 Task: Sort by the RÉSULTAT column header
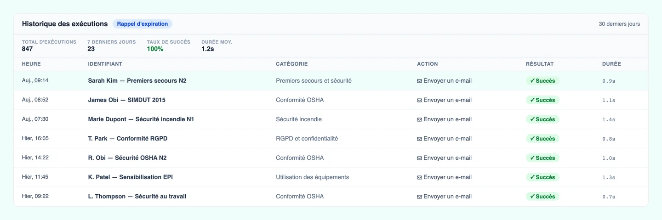[x=540, y=64]
